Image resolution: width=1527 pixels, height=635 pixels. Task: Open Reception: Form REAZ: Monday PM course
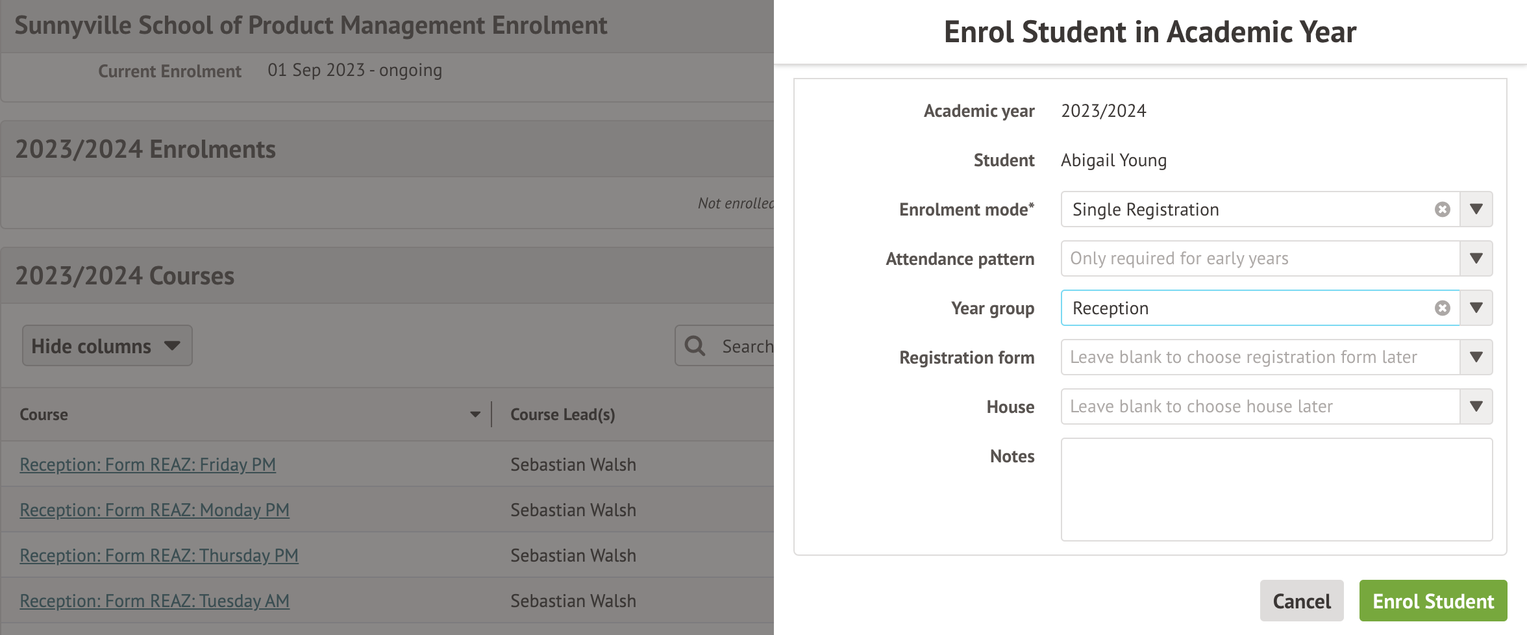coord(155,510)
